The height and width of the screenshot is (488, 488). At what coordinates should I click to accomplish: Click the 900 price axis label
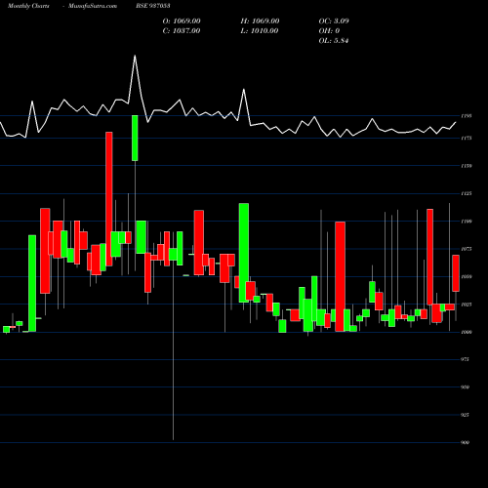[x=466, y=442]
